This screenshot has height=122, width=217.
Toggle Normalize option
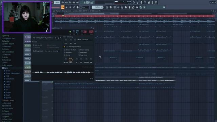pos(68,53)
